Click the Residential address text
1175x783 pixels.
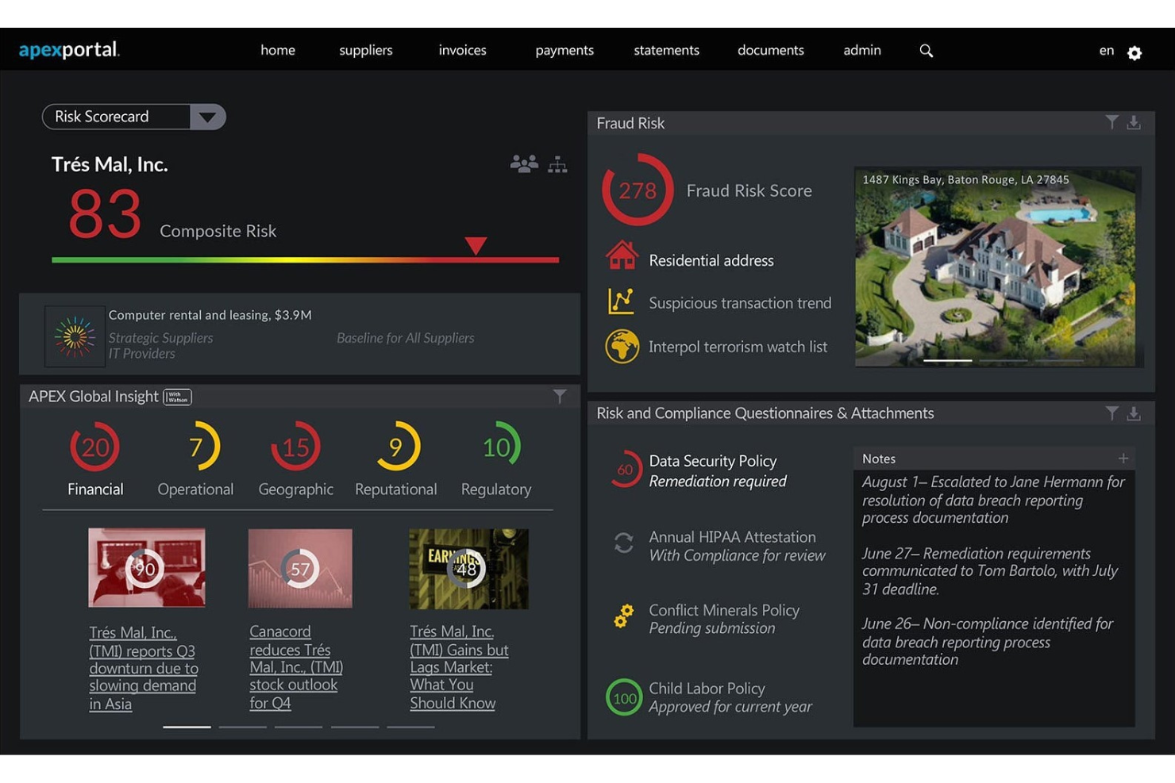coord(711,260)
